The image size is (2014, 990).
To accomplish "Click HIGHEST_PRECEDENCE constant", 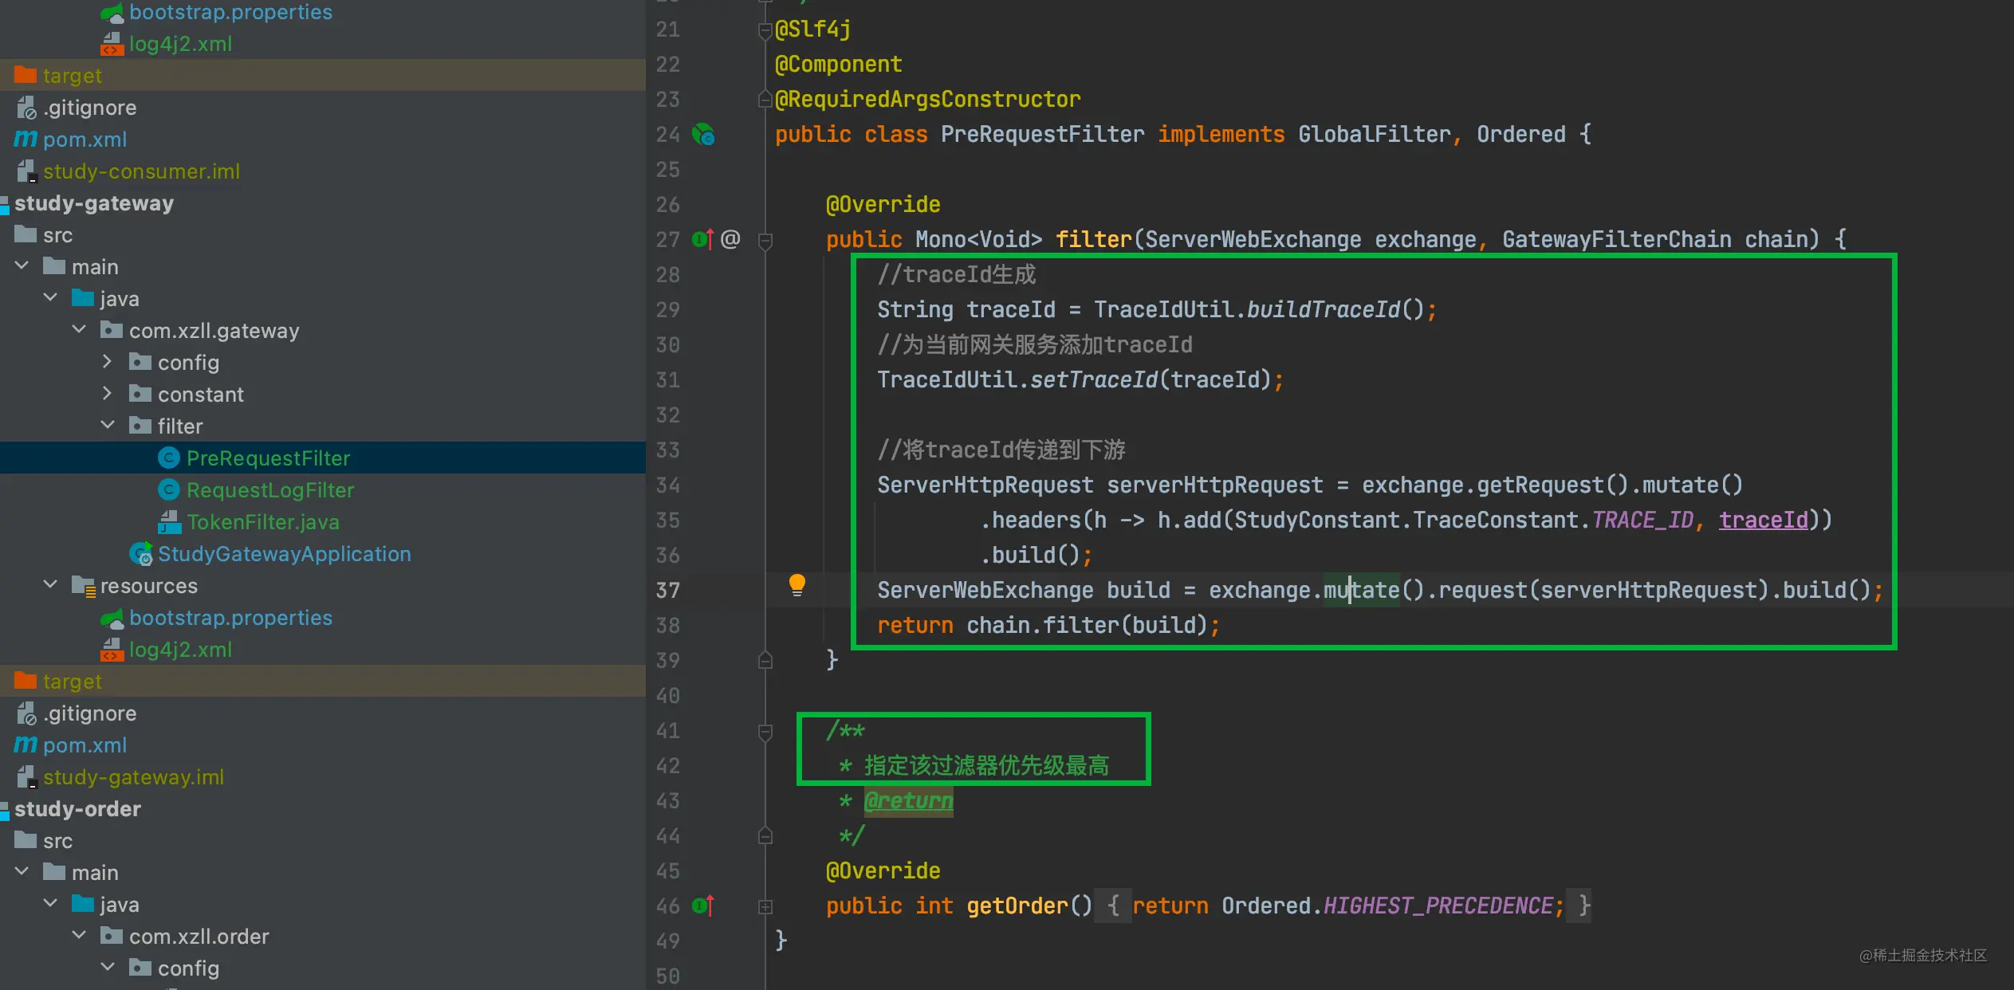I will tap(1438, 906).
